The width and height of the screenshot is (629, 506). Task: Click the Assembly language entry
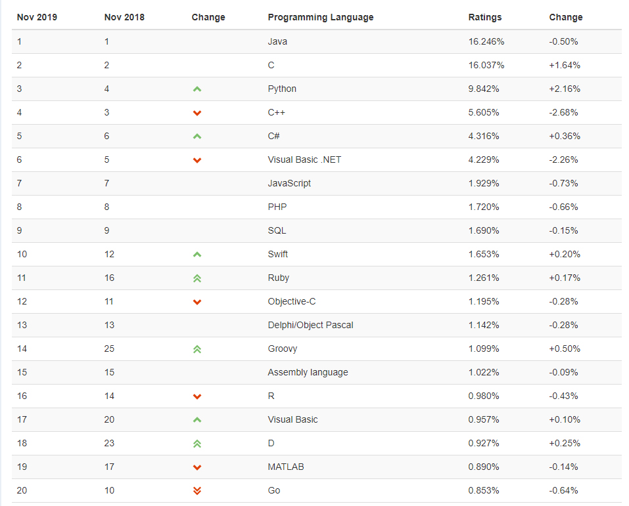[x=308, y=372]
